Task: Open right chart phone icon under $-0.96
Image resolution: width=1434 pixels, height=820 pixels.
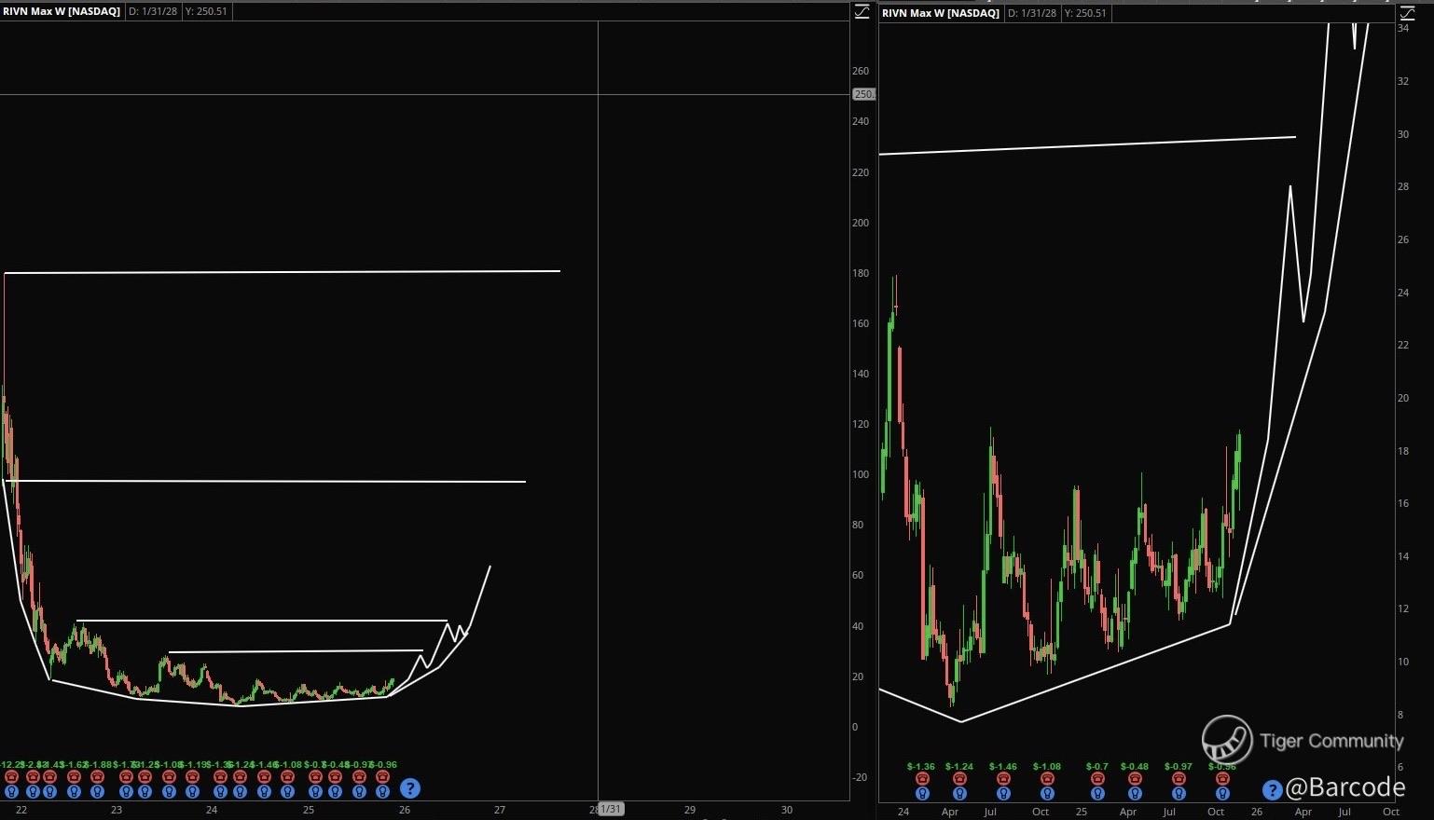Action: click(1222, 779)
